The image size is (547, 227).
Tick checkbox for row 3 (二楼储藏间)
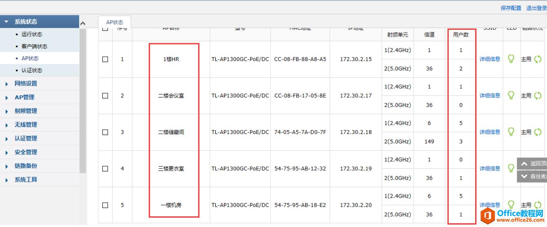click(105, 132)
